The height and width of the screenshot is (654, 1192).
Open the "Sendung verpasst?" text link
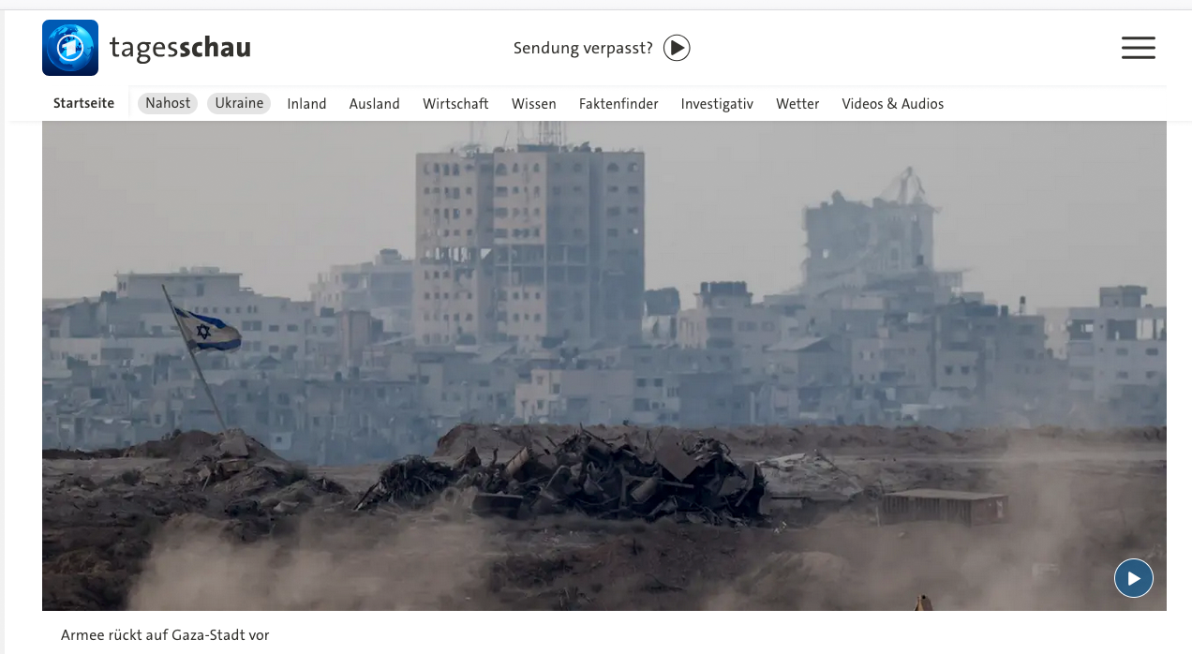point(582,48)
